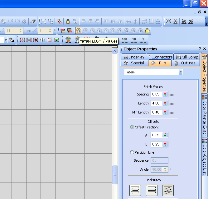Viewport: 208px width, 199px height.
Task: Choose the first backstitch pattern button
Action: point(135,190)
